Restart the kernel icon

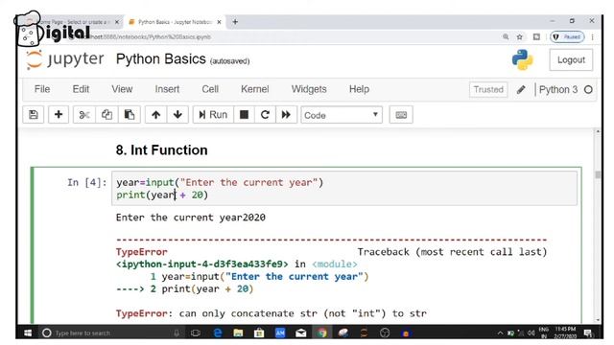(265, 115)
